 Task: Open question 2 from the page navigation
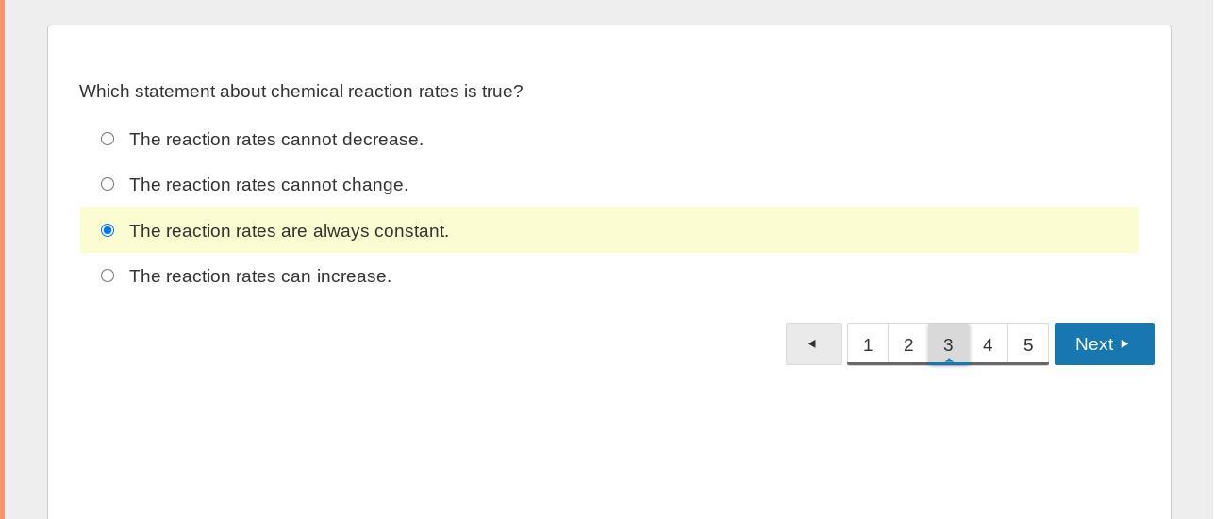(908, 344)
